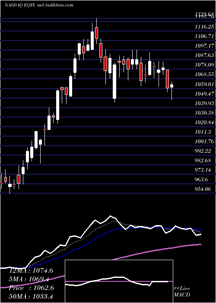Click the 1020.84 price axis label
The image size is (216, 303).
(x=204, y=122)
